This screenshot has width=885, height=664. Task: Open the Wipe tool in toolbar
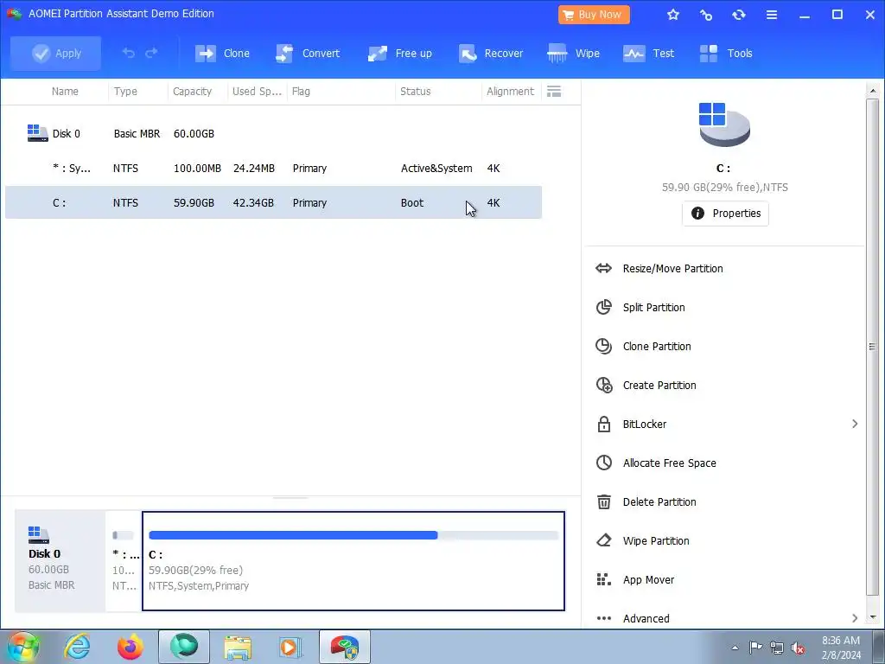click(x=574, y=53)
